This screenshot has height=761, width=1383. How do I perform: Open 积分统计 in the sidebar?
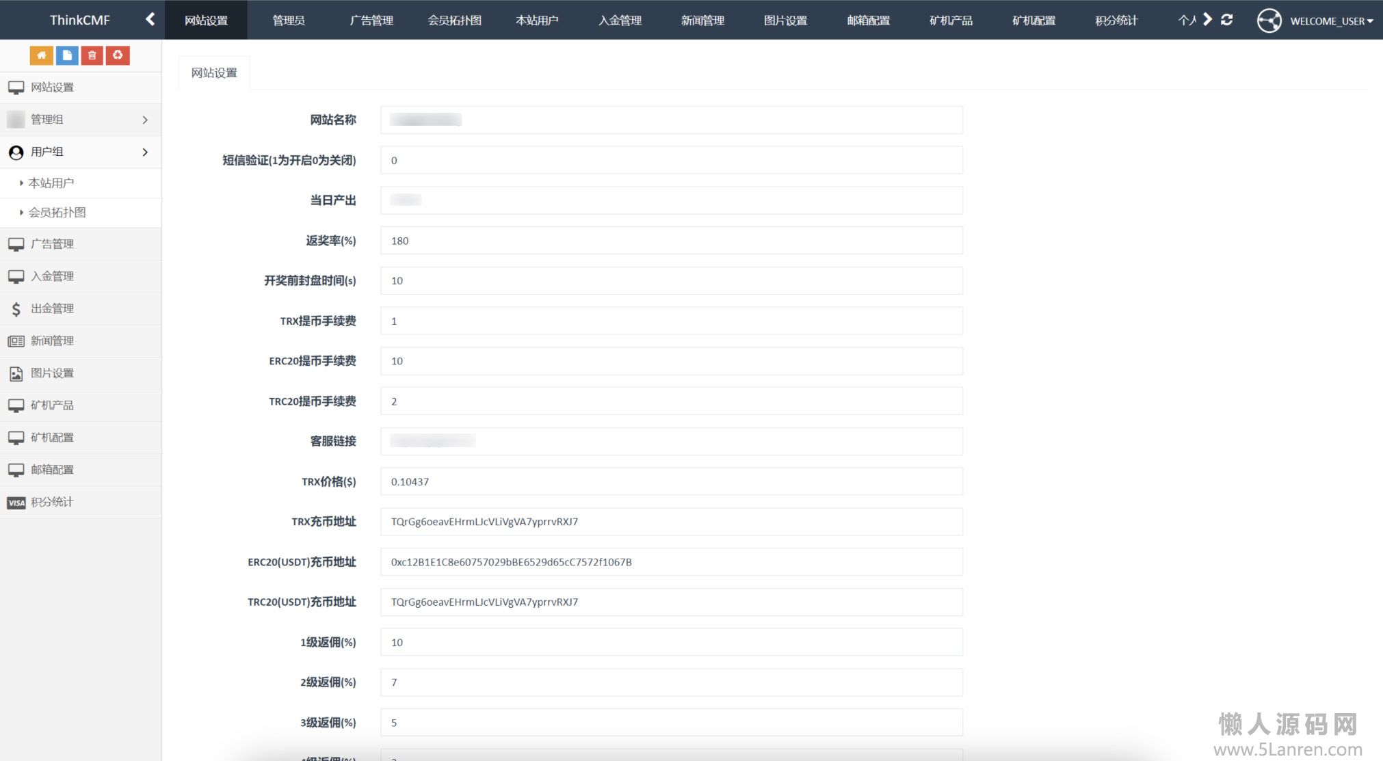pos(52,502)
